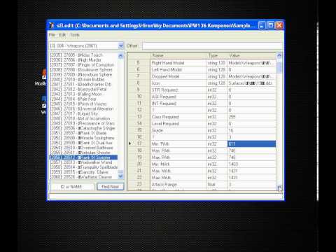Click the row 22 Max. MAtk value
336x252 pixels.
[x=251, y=178]
